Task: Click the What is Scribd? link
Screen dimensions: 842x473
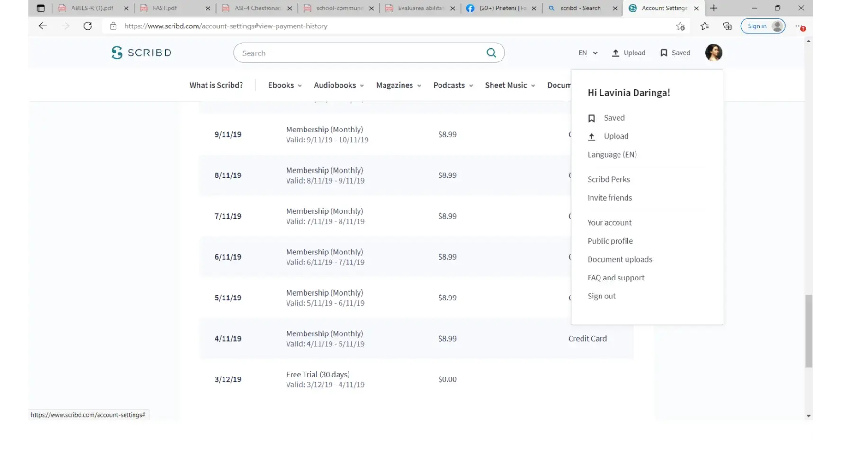Action: pos(216,85)
